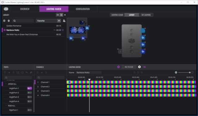Switch to the Overview tab
The height and width of the screenshot is (116, 198).
click(25, 9)
